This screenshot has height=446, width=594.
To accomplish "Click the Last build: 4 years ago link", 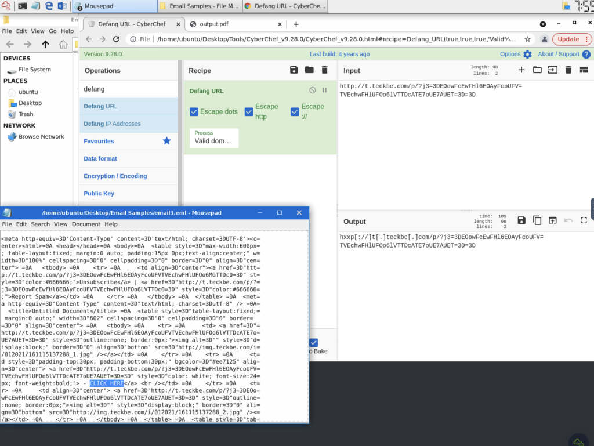I will click(339, 54).
